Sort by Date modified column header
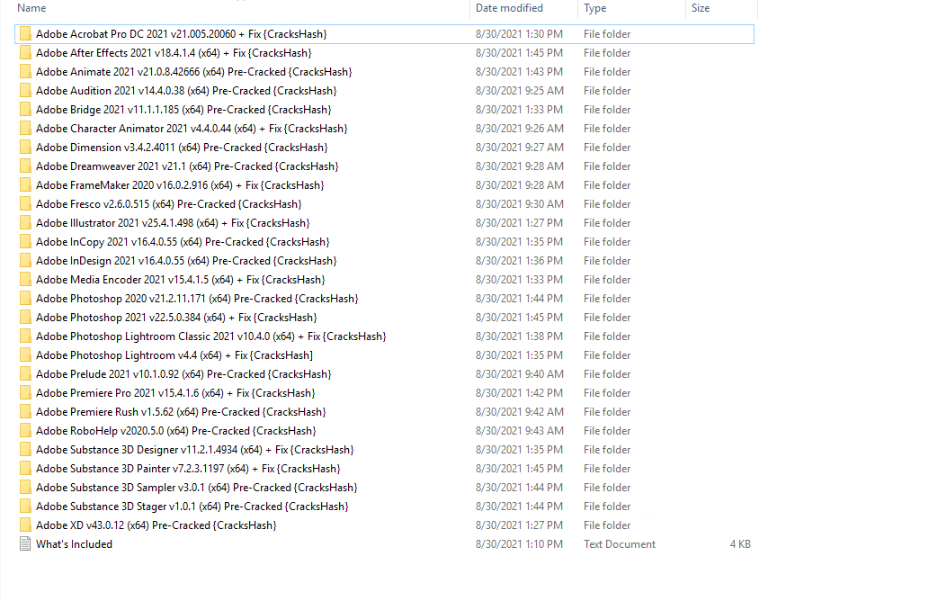The height and width of the screenshot is (601, 929). coord(509,8)
